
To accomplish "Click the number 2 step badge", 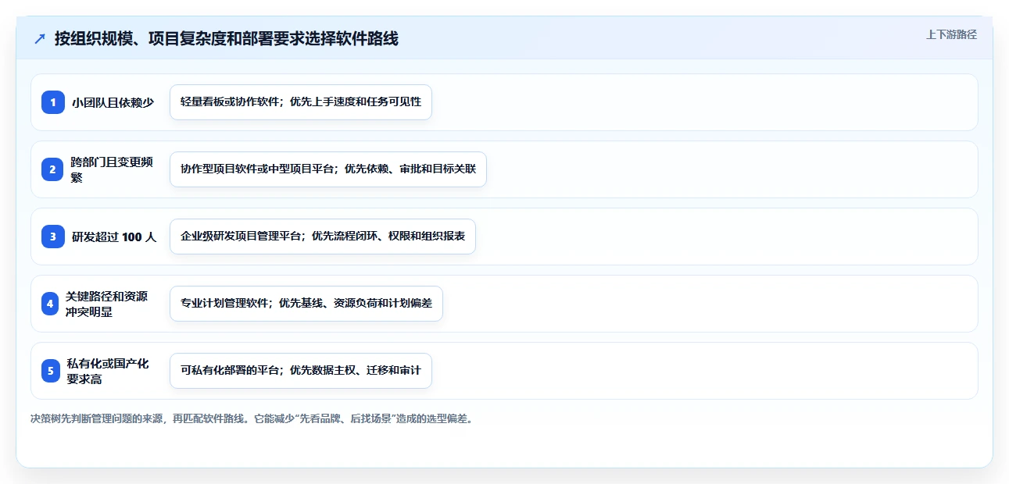I will coord(53,169).
